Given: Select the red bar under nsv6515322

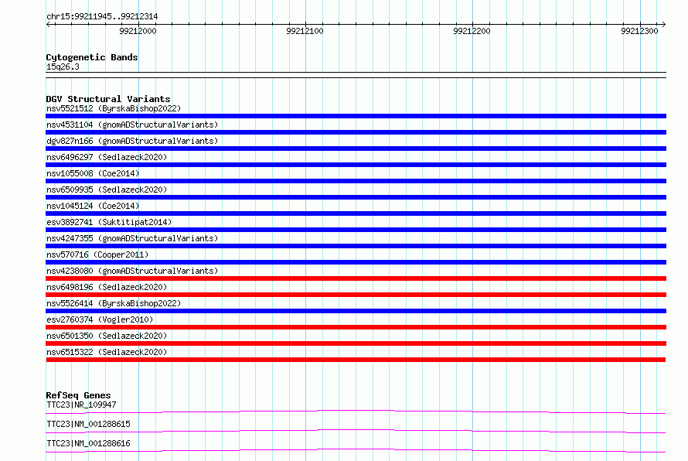Looking at the screenshot, I should [x=356, y=360].
